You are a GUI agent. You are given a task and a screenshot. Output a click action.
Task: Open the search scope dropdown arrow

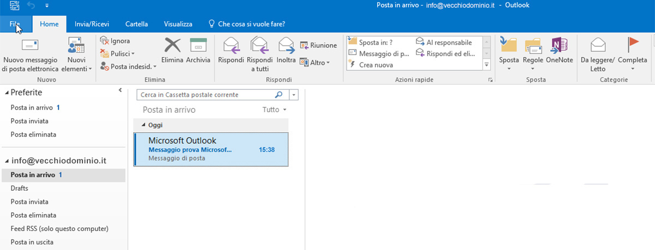click(x=294, y=95)
